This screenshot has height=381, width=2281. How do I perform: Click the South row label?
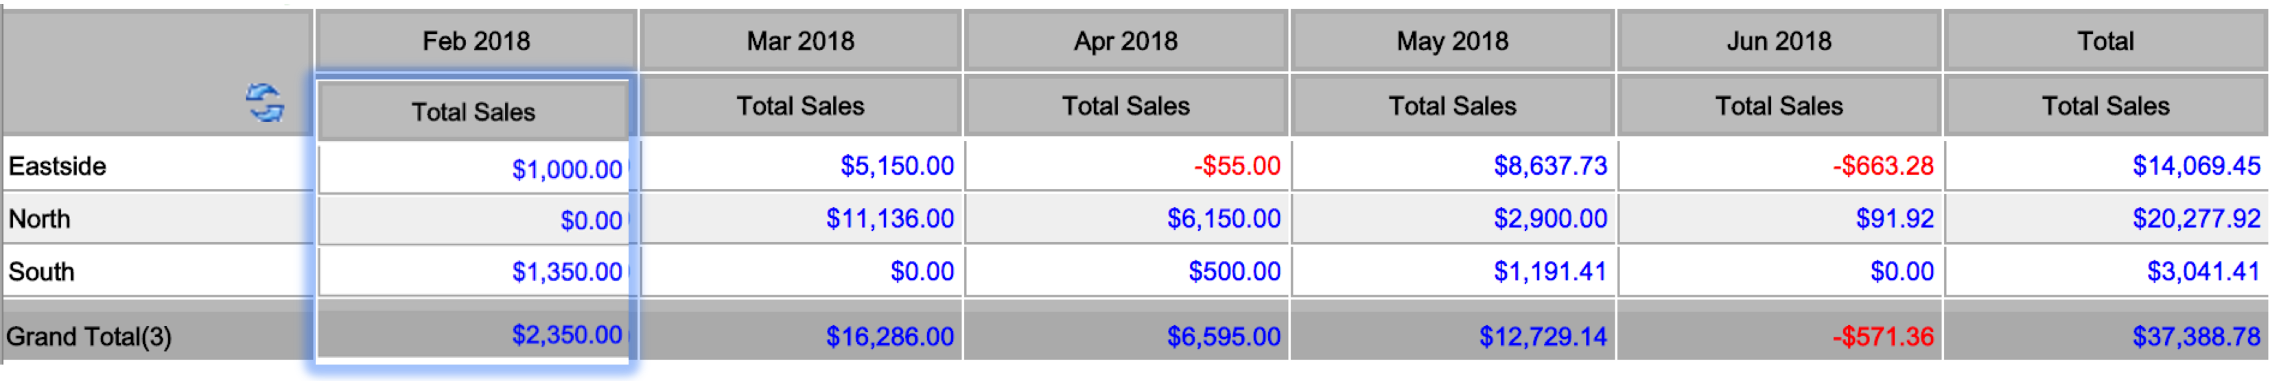click(40, 271)
